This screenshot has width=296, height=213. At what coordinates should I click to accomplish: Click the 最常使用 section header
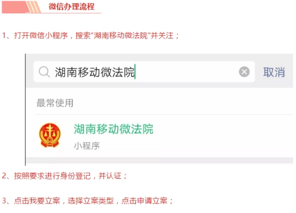(x=55, y=103)
